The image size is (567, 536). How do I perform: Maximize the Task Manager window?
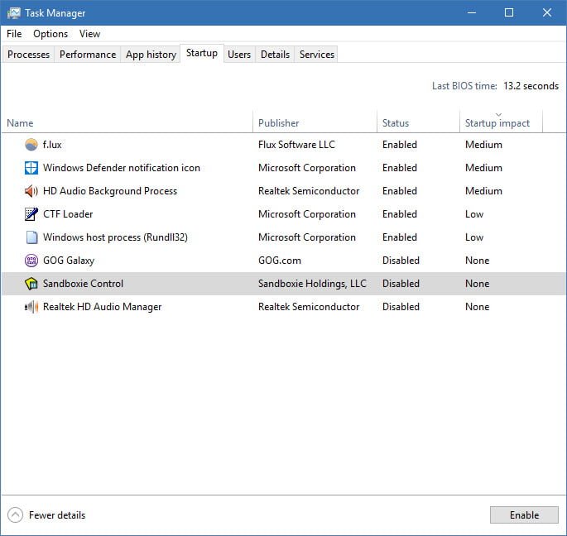coord(509,12)
